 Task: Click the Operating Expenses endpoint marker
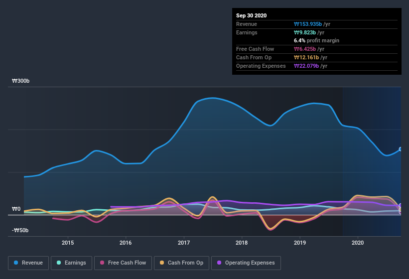click(401, 205)
